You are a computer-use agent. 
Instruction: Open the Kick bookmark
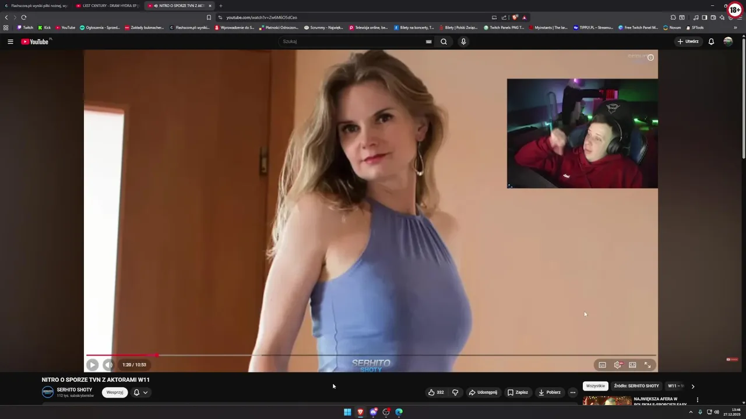tap(44, 27)
